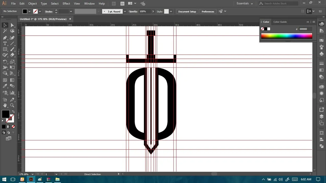Open the artboard number dropdown
This screenshot has width=326, height=183.
[x=56, y=174]
